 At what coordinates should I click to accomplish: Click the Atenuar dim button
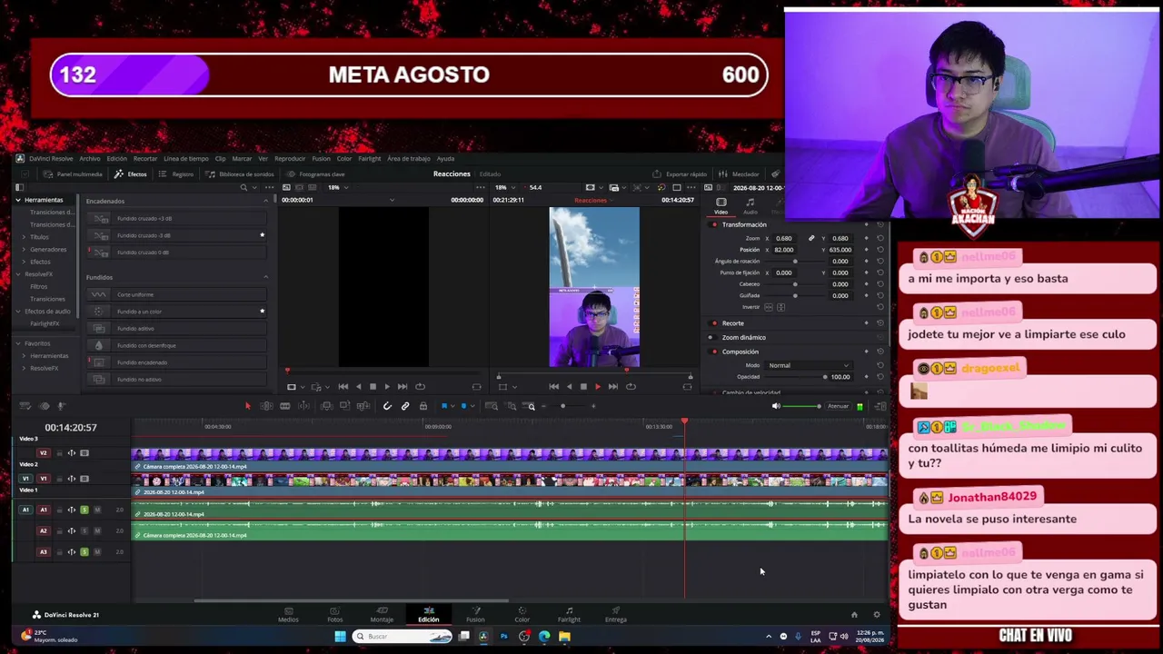838,406
